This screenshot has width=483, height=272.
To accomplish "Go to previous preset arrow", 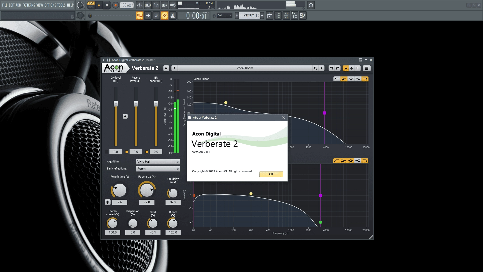I will pos(174,68).
